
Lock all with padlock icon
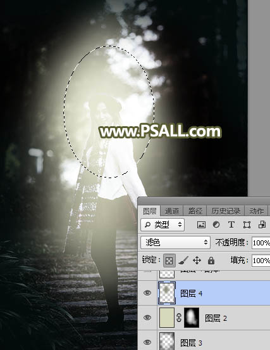[x=211, y=260]
